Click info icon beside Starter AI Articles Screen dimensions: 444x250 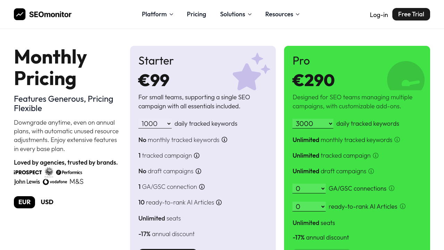pyautogui.click(x=219, y=202)
